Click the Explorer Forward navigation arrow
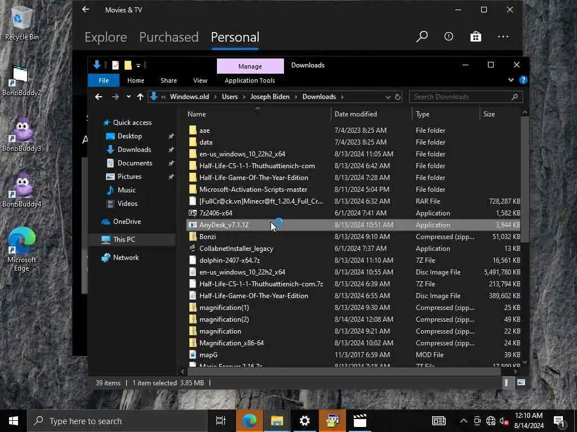The height and width of the screenshot is (432, 577). tap(115, 97)
